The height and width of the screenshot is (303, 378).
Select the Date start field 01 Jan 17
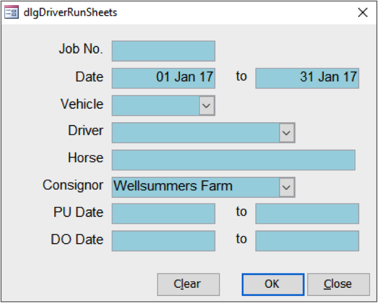164,78
